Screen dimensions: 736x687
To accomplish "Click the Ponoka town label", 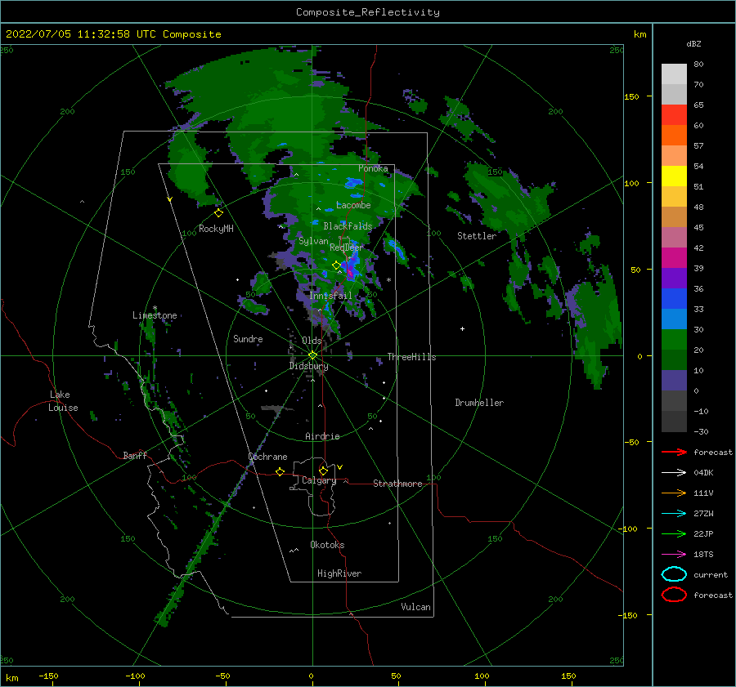I will point(373,168).
